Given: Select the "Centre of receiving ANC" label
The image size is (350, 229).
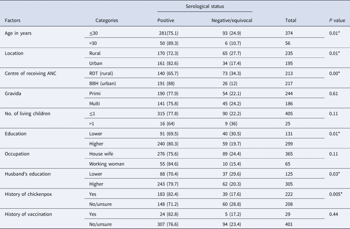Looking at the screenshot, I should point(30,73).
